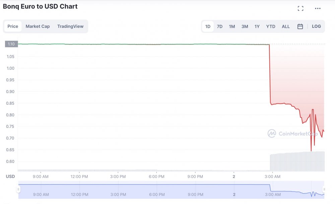This screenshot has width=335, height=204.
Task: Click the Bonq Euro to USD Chart title
Action: pyautogui.click(x=40, y=6)
